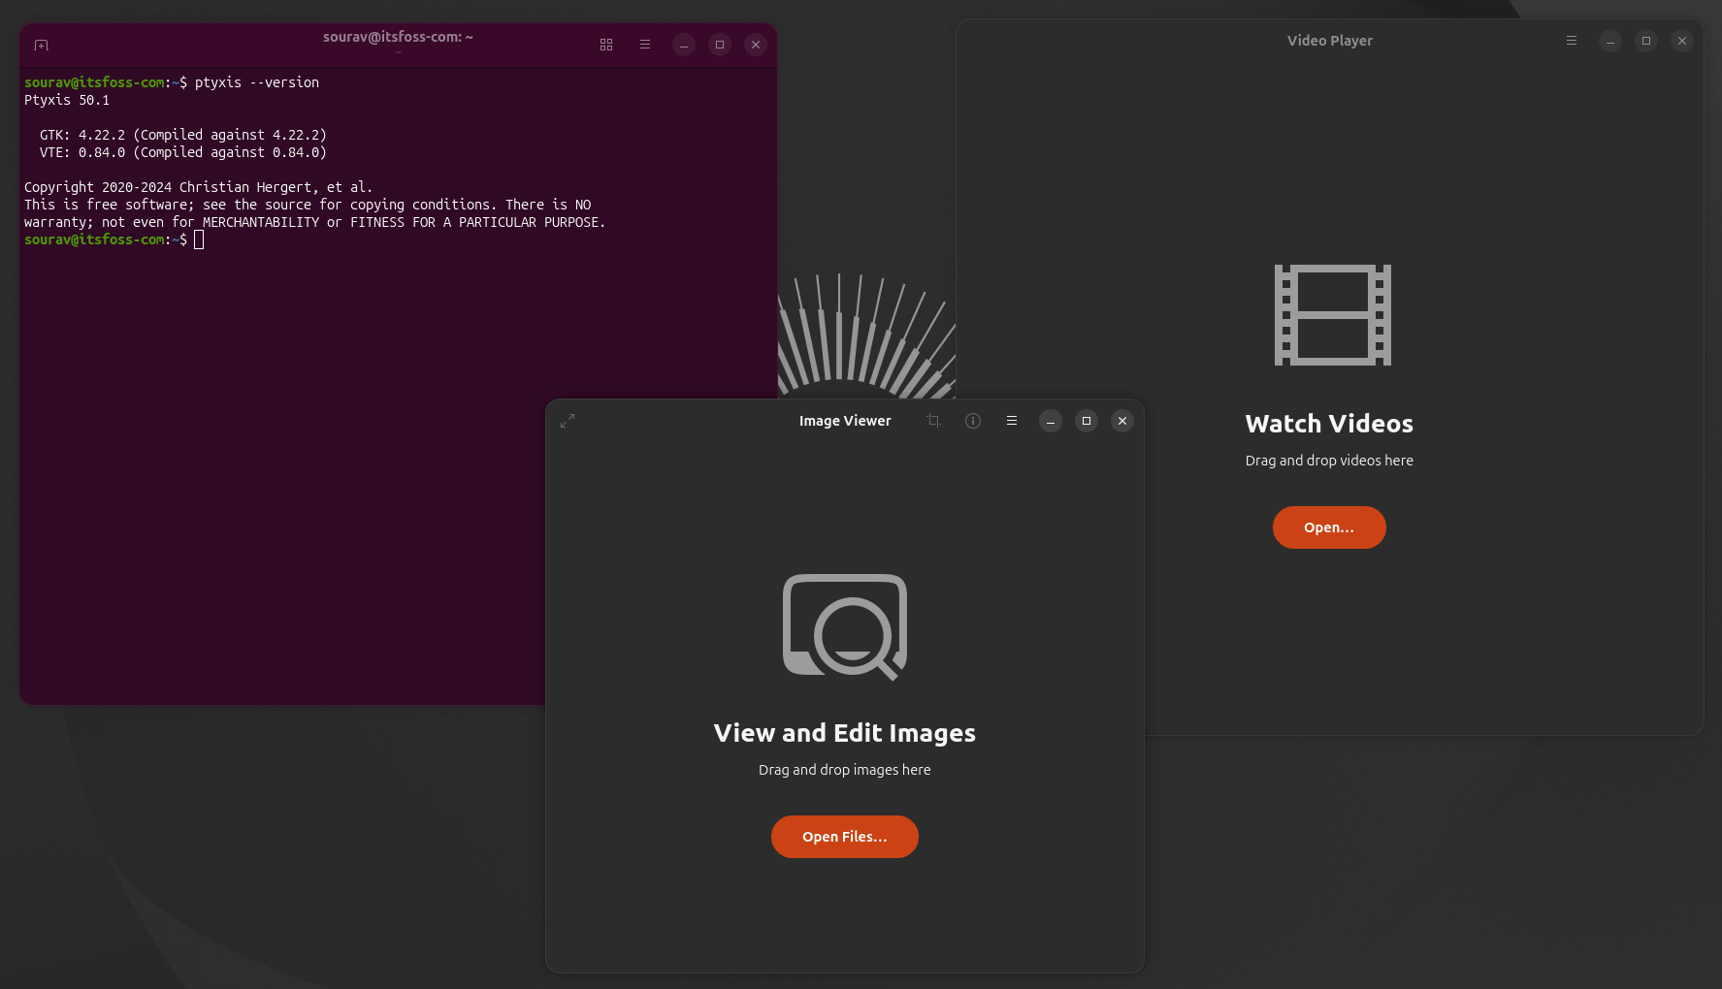Click Open to choose a video

[x=1329, y=526]
